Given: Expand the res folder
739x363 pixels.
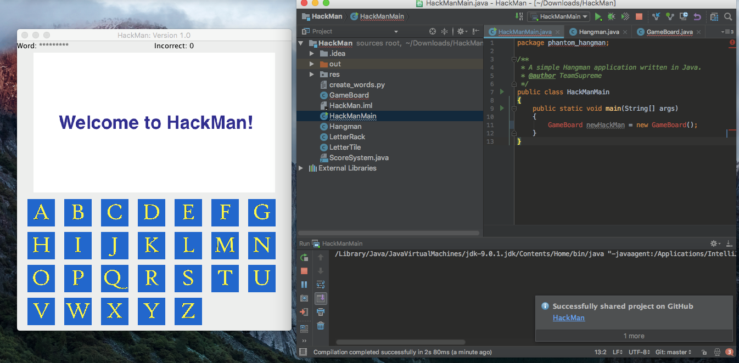Looking at the screenshot, I should [312, 75].
